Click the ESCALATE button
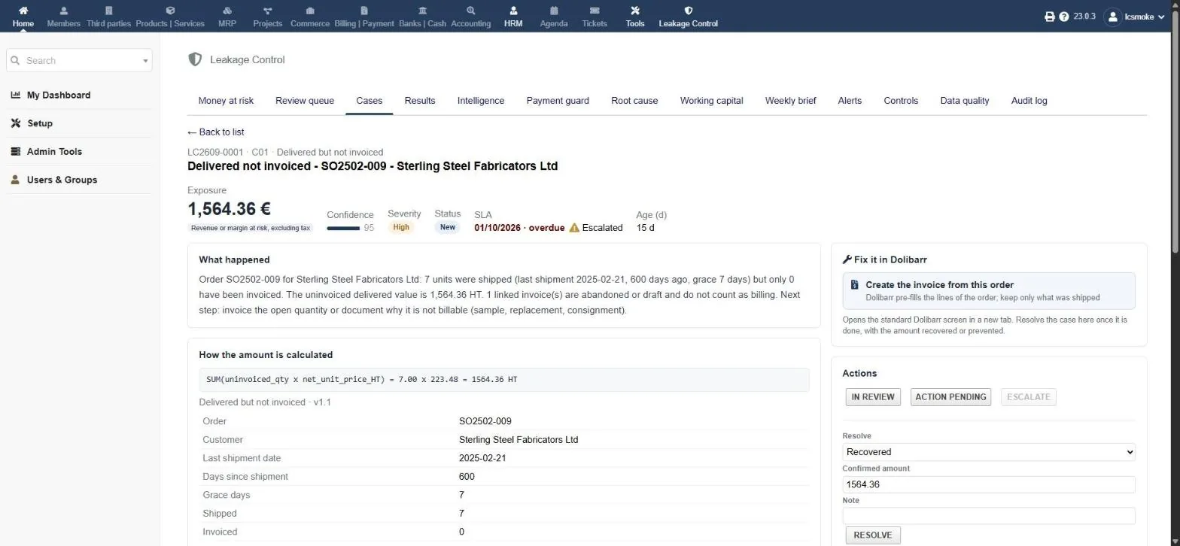The height and width of the screenshot is (546, 1180). [x=1028, y=397]
